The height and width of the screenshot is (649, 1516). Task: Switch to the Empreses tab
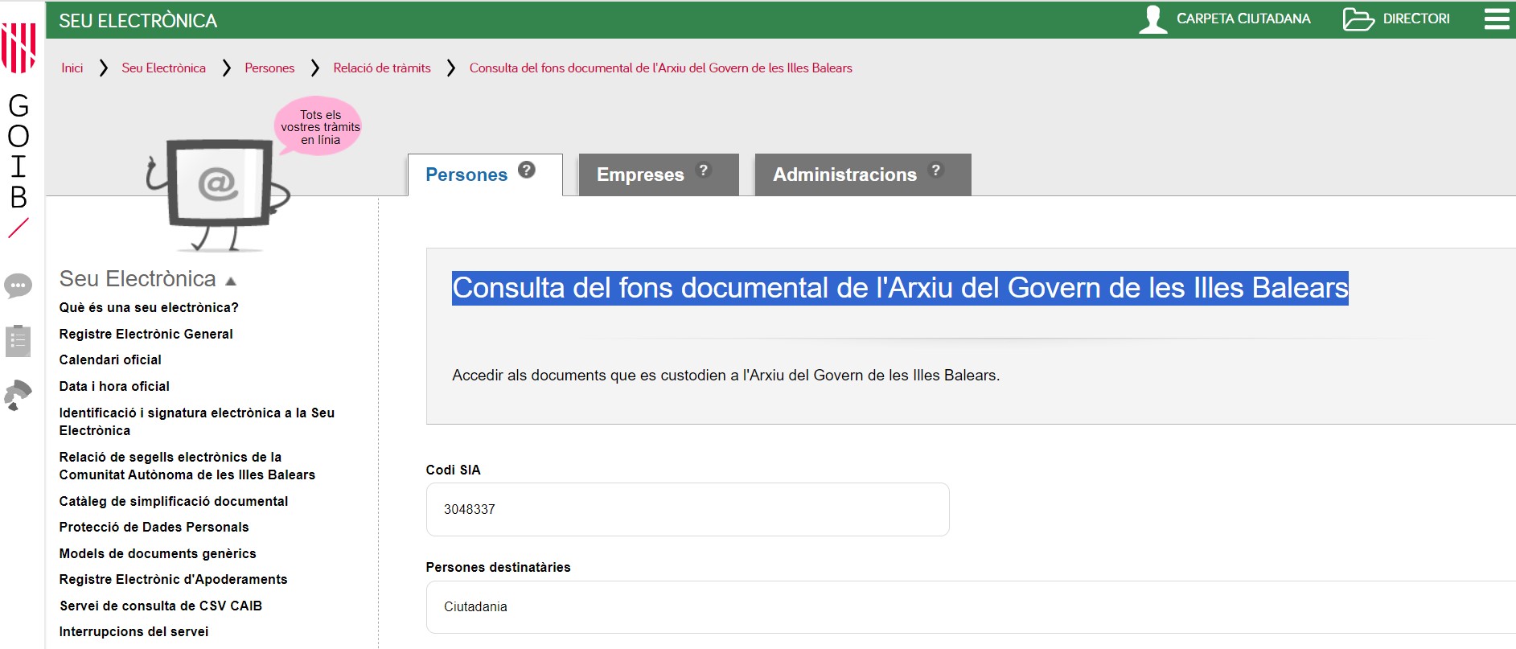(x=640, y=175)
